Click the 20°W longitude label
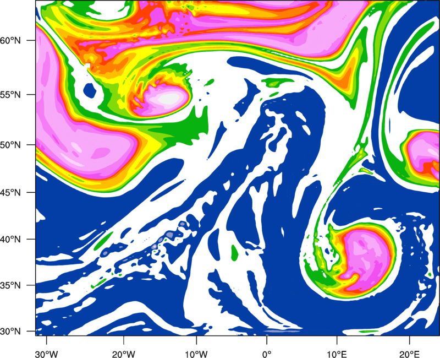The width and height of the screenshot is (440, 358). (x=123, y=354)
